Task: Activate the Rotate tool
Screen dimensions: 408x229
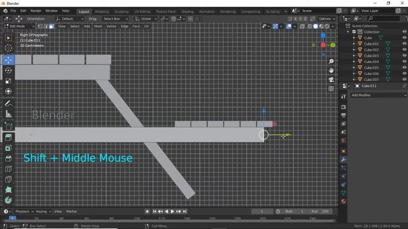Action: click(8, 71)
